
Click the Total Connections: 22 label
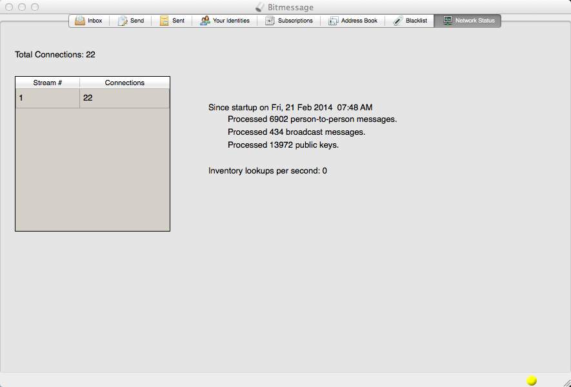point(55,55)
